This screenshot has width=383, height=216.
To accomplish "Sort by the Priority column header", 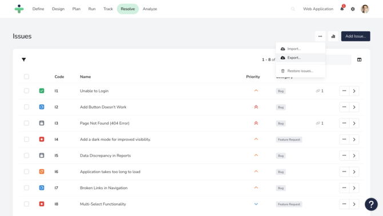I will pos(253,77).
